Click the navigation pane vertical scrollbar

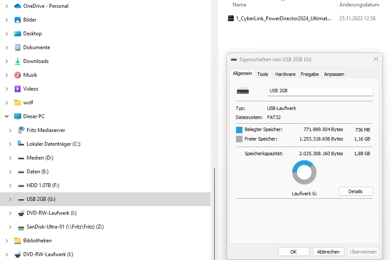point(214,214)
